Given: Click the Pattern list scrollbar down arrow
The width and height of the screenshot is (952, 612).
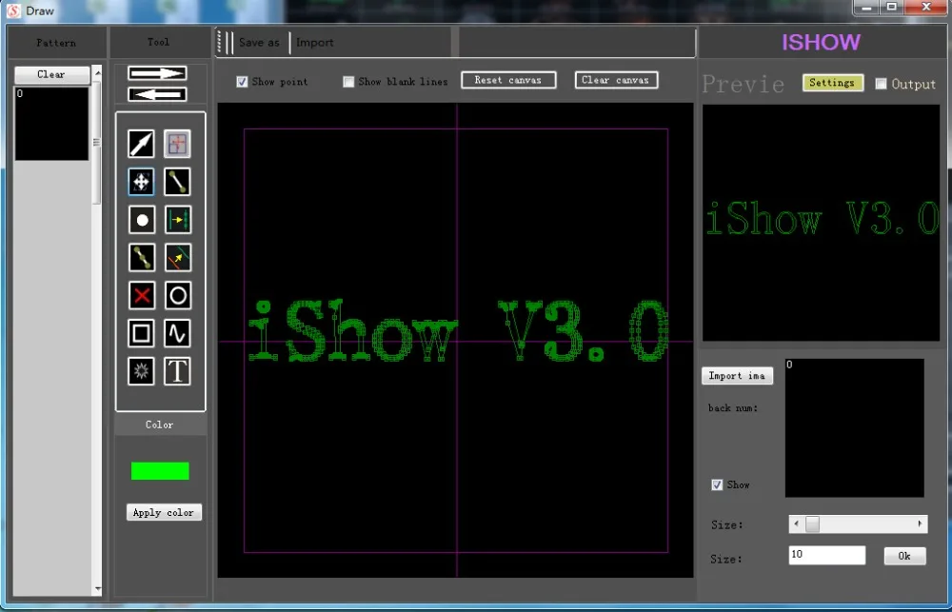Looking at the screenshot, I should pos(97,588).
